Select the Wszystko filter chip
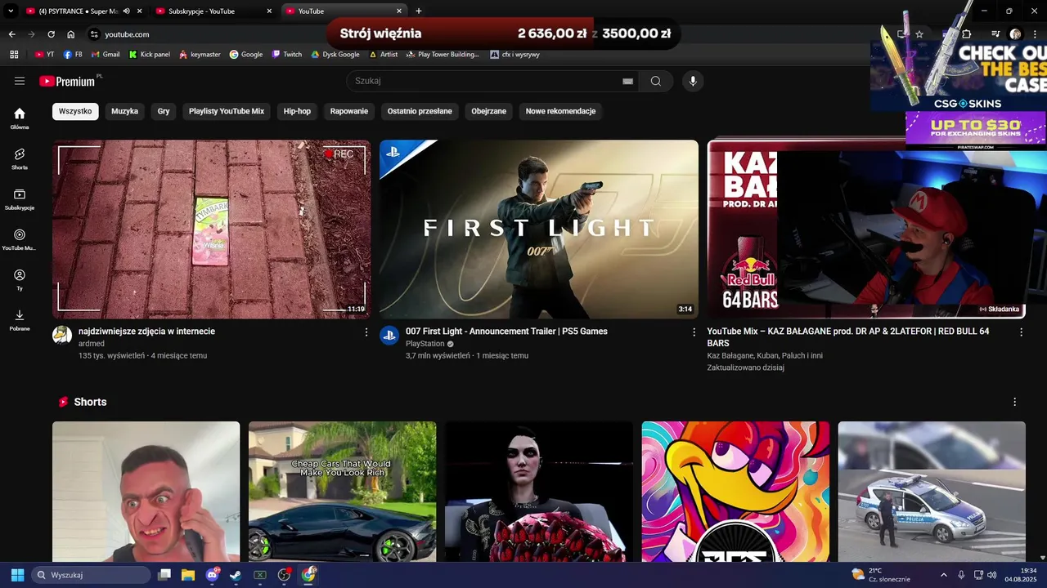The width and height of the screenshot is (1047, 588). (75, 111)
